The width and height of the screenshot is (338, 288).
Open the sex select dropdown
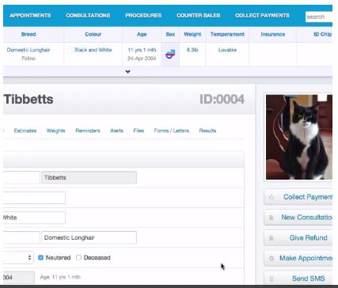[x=18, y=257]
